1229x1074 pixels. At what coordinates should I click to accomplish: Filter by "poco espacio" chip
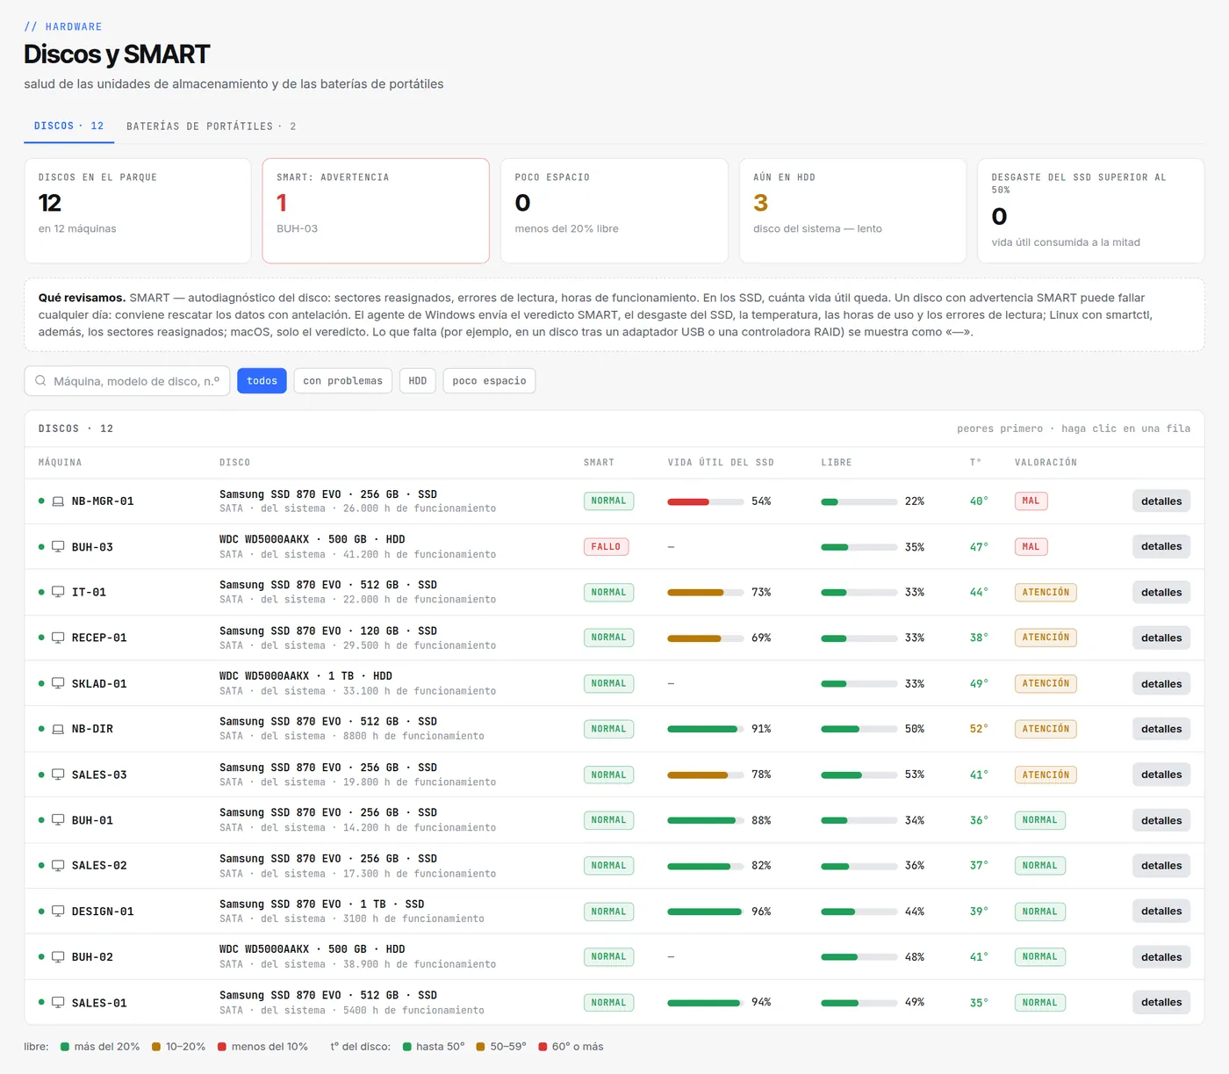[x=489, y=380]
